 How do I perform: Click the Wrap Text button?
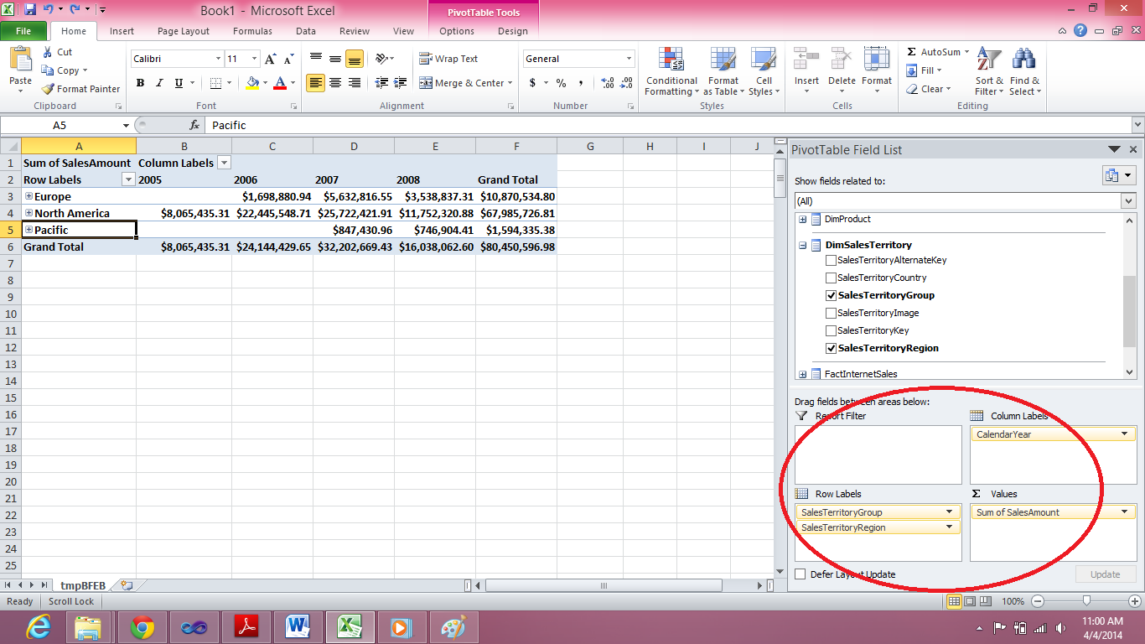[448, 59]
